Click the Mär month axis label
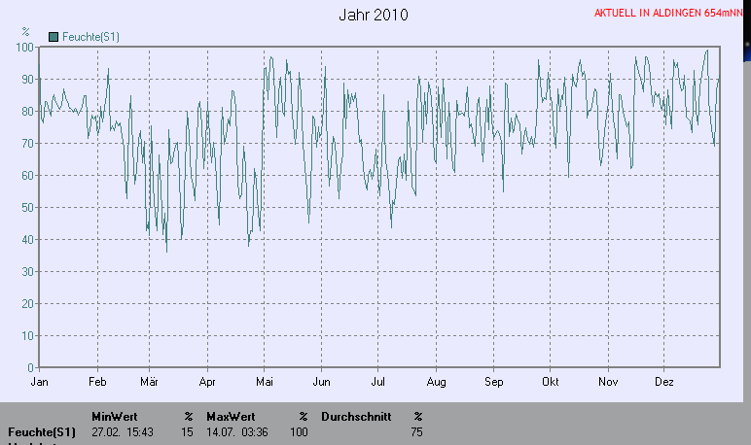Screen dimensions: 751x445 pyautogui.click(x=150, y=383)
